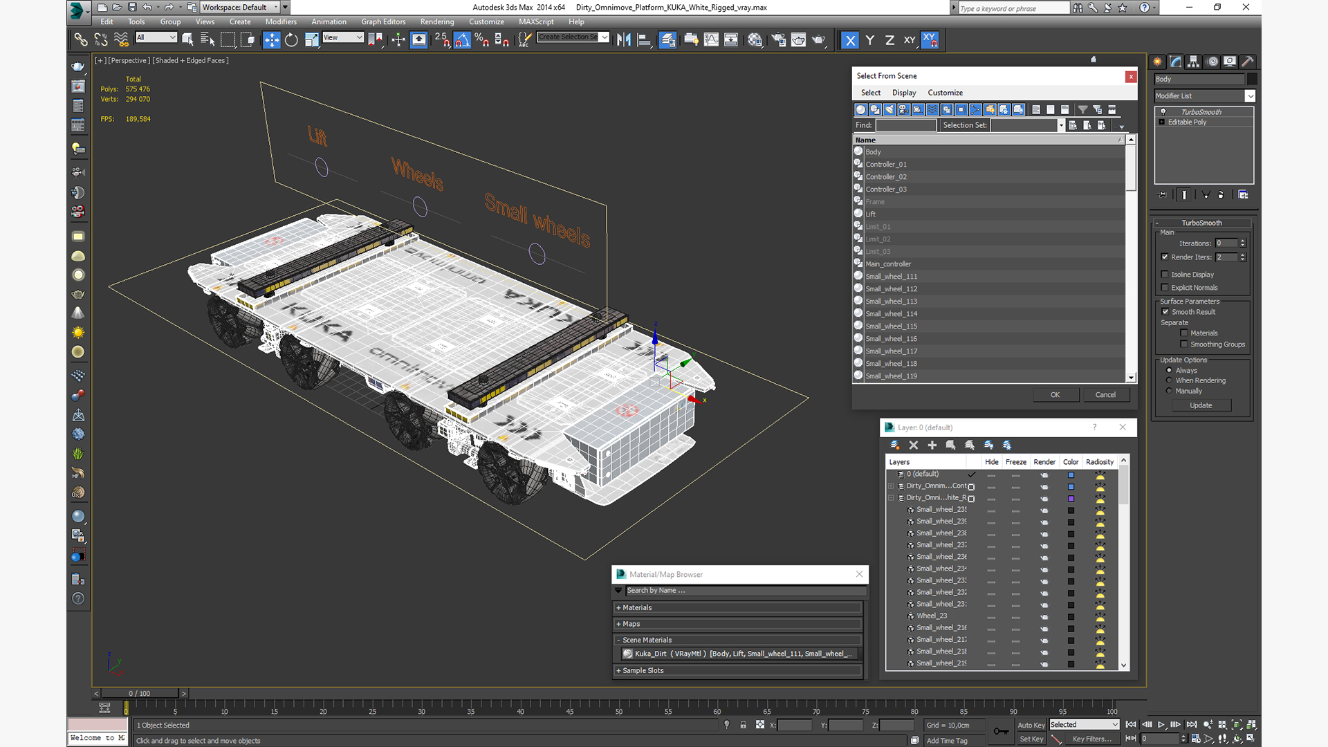The width and height of the screenshot is (1328, 747).
Task: Open Customize menu in Select From Scene
Action: 945,93
